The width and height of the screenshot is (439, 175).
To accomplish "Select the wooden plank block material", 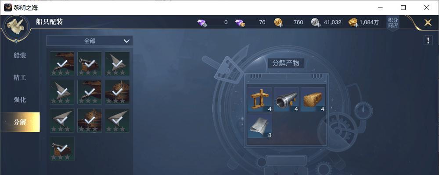I will 313,99.
